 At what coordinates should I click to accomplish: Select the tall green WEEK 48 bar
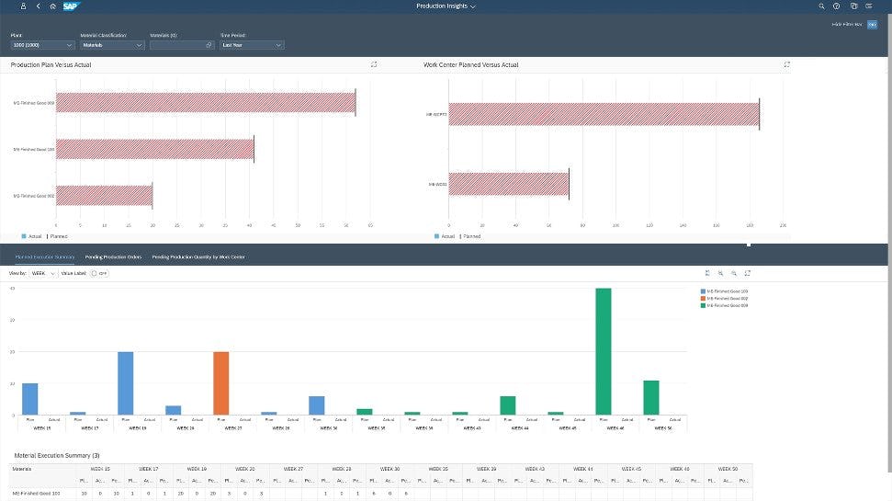coord(603,351)
